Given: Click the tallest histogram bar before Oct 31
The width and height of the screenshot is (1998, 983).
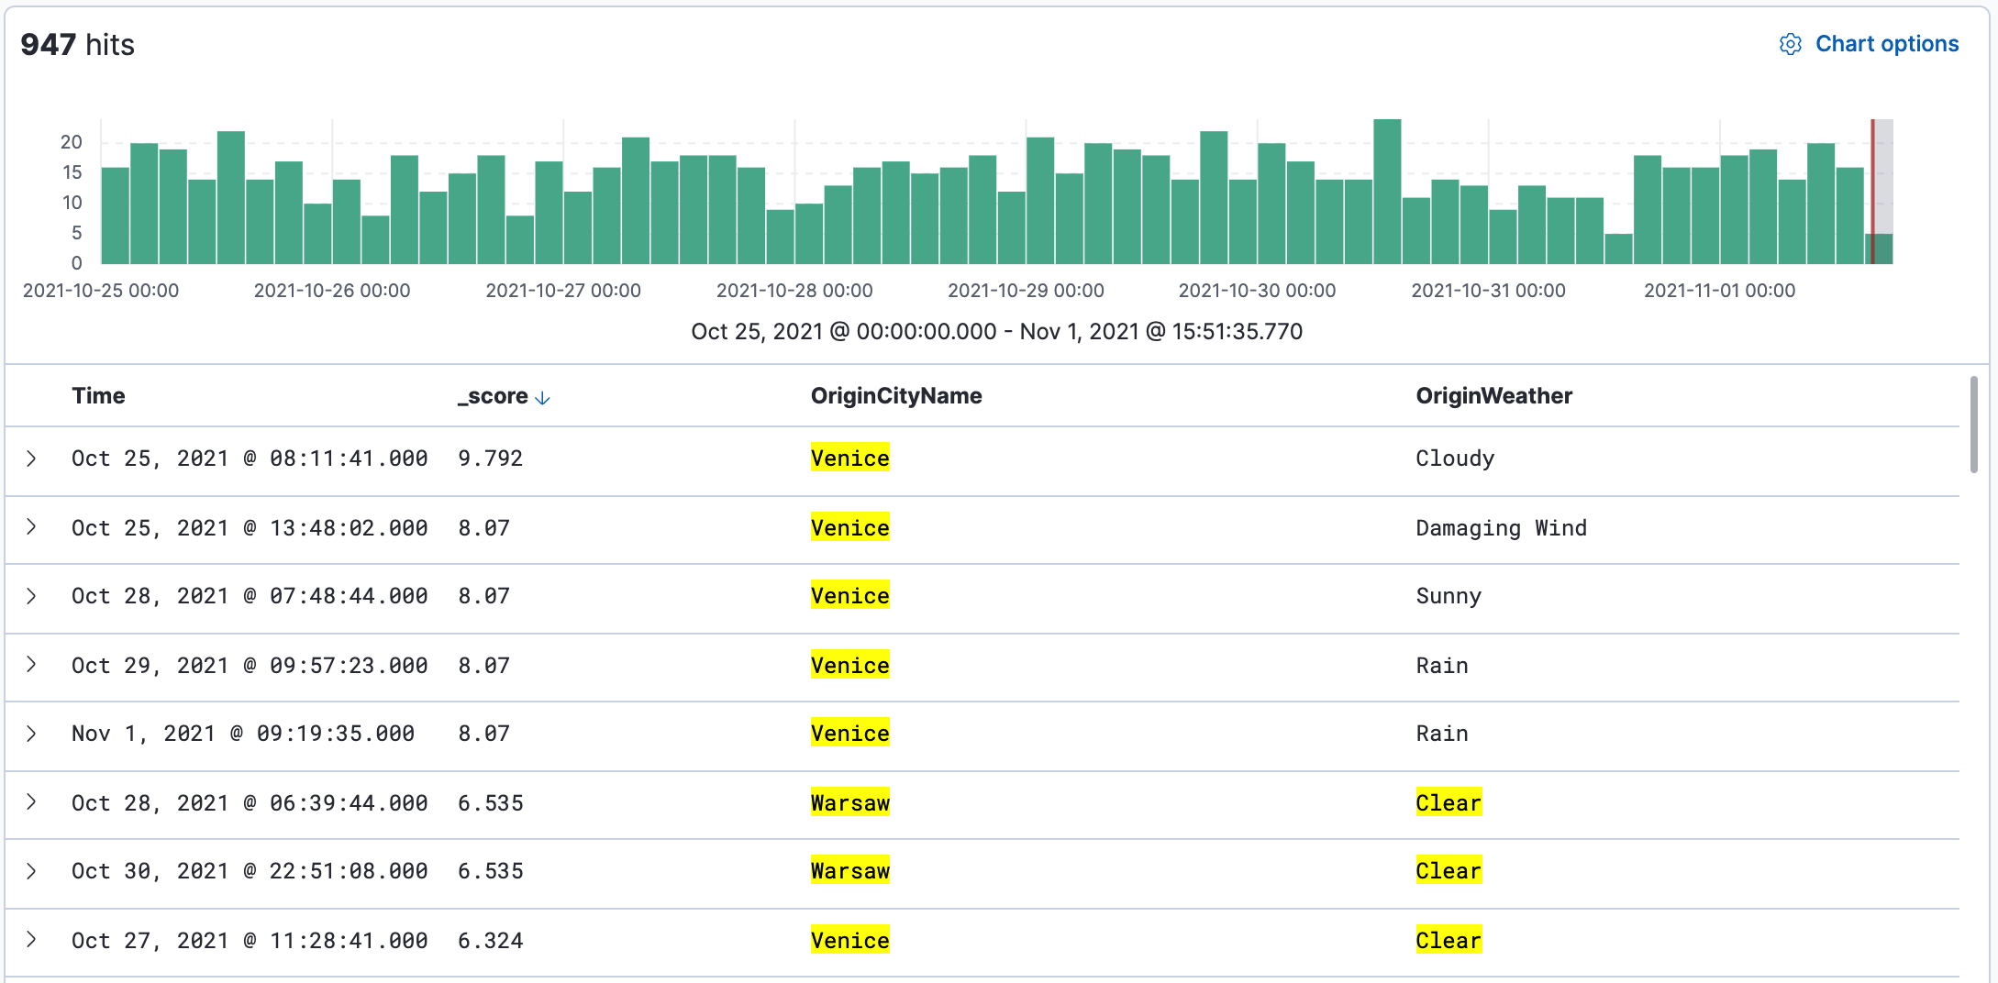Looking at the screenshot, I should click(x=1386, y=193).
